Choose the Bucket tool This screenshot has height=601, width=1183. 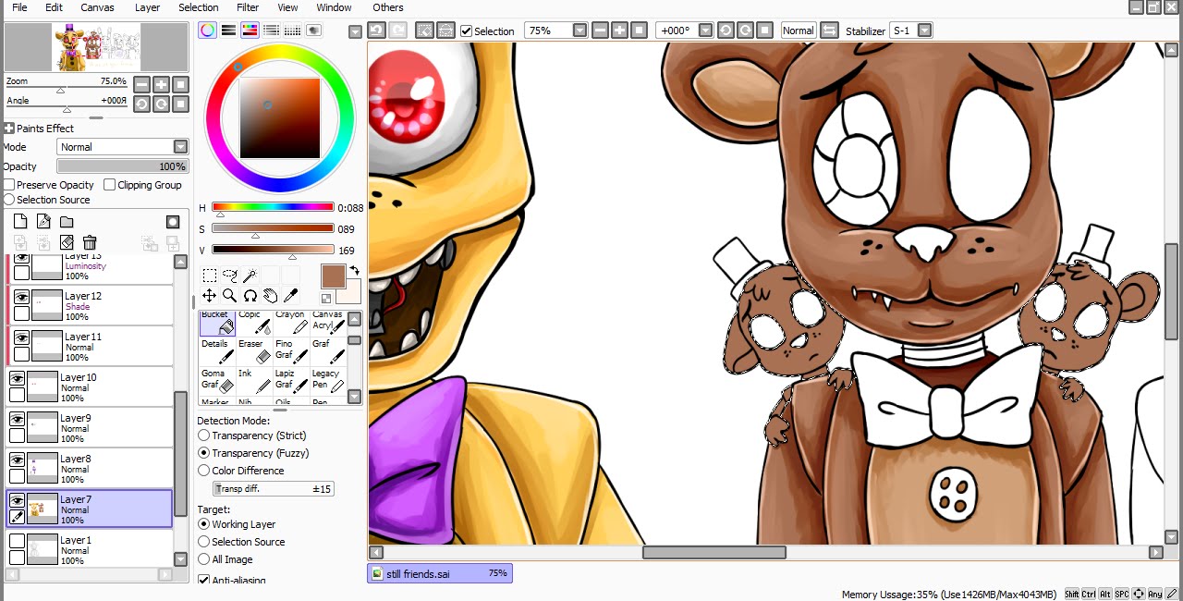pyautogui.click(x=217, y=323)
